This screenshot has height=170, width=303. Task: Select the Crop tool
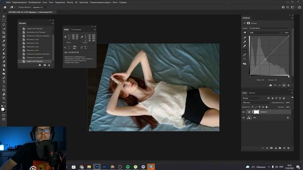click(4, 33)
